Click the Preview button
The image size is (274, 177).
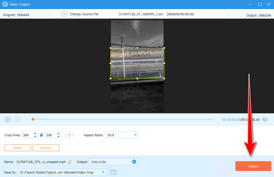[46, 148]
